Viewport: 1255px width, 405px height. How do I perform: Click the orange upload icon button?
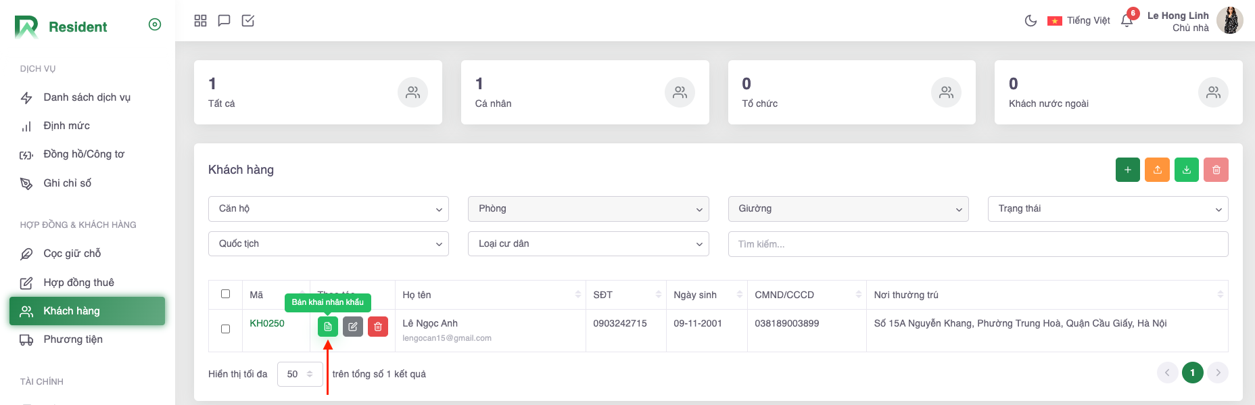(1157, 170)
